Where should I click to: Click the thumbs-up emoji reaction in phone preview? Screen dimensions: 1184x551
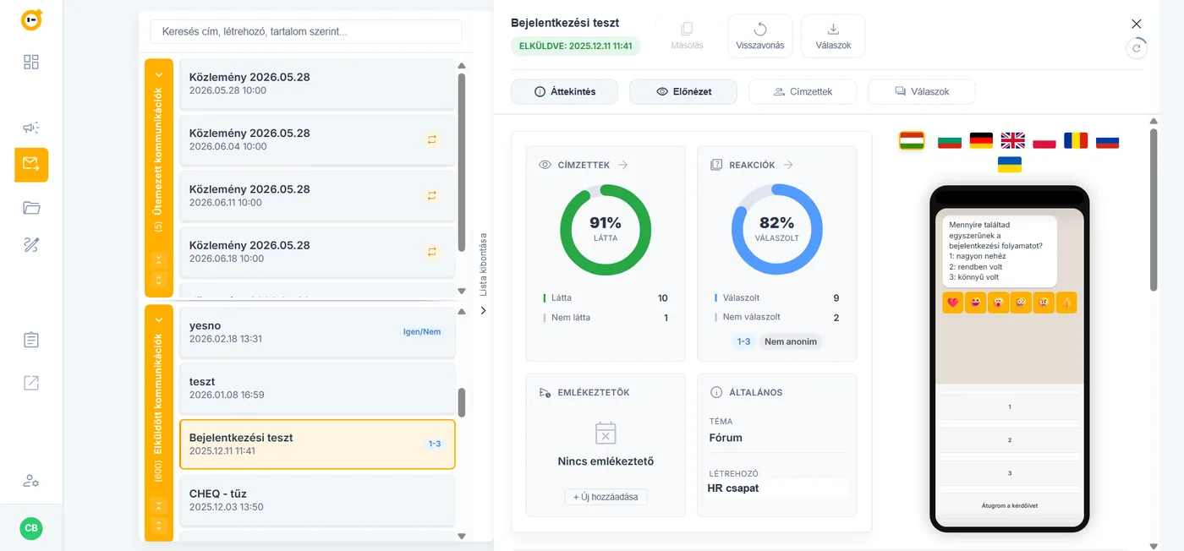(1066, 303)
